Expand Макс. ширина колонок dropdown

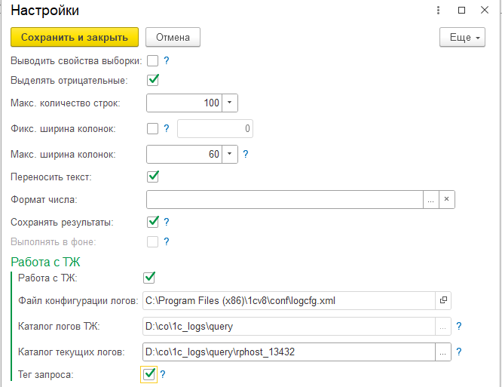pos(230,154)
